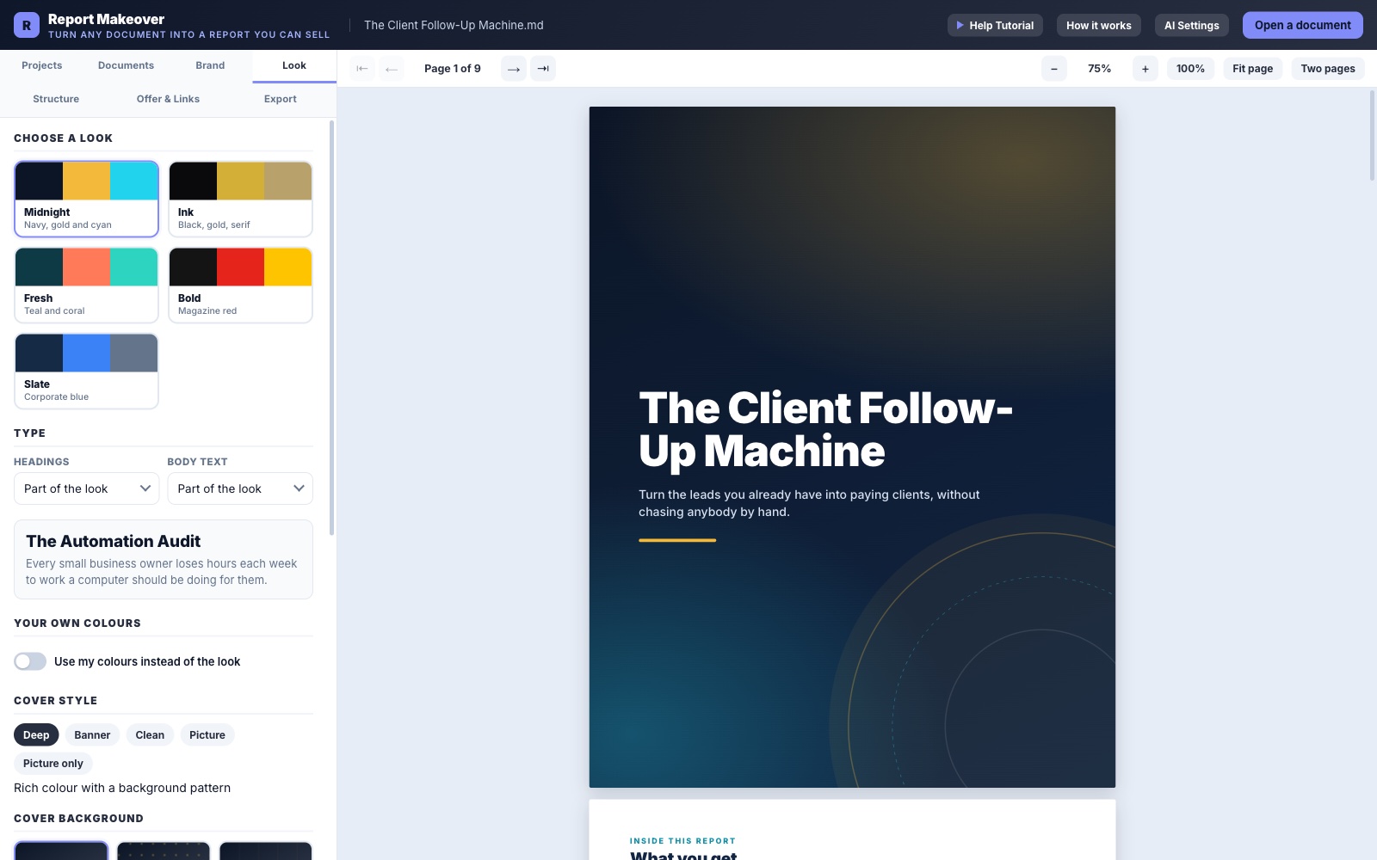Click the sidebar panel scrollbar
1377x860 pixels.
[x=332, y=327]
